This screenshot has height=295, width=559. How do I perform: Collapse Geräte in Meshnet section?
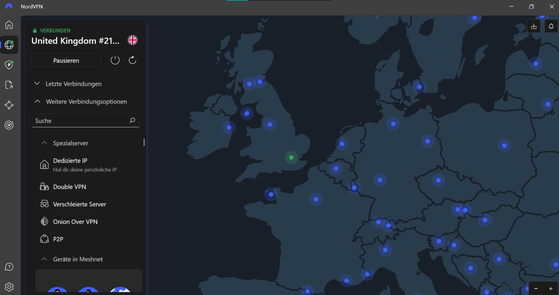72,259
